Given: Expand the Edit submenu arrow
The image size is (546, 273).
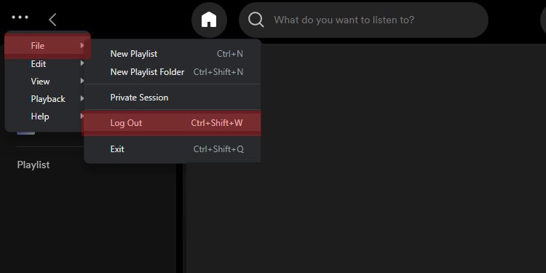Looking at the screenshot, I should pos(82,63).
